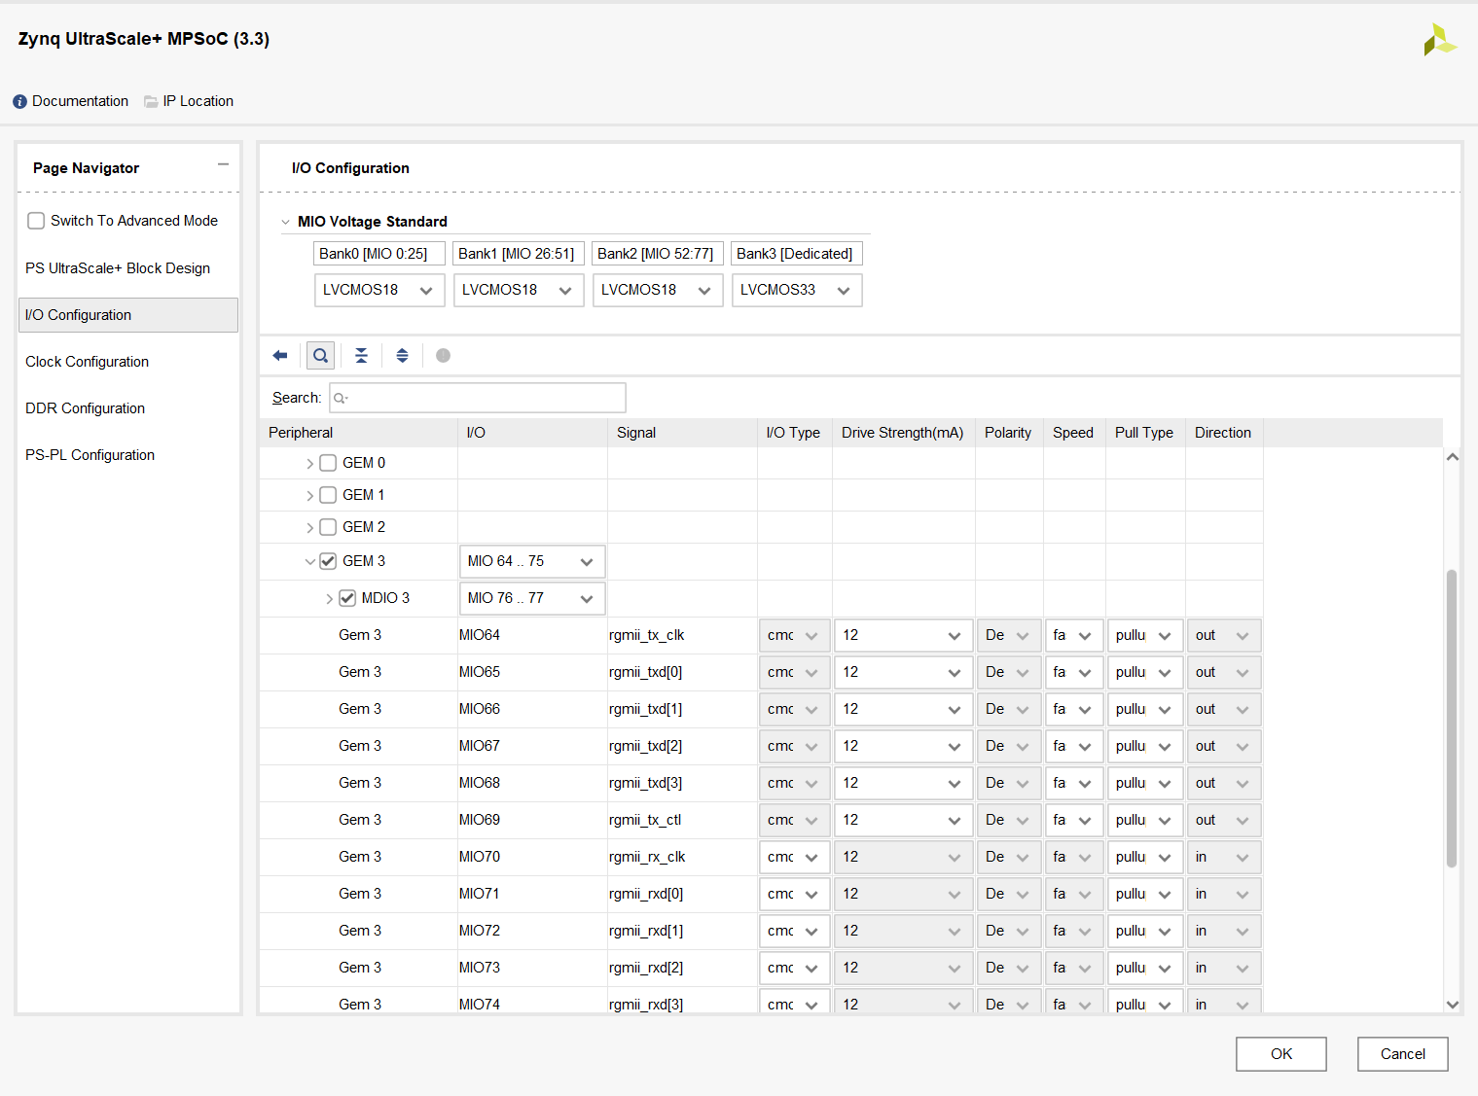
Task: Open Bank3 LVCMOS33 voltage dropdown
Action: [x=797, y=290]
